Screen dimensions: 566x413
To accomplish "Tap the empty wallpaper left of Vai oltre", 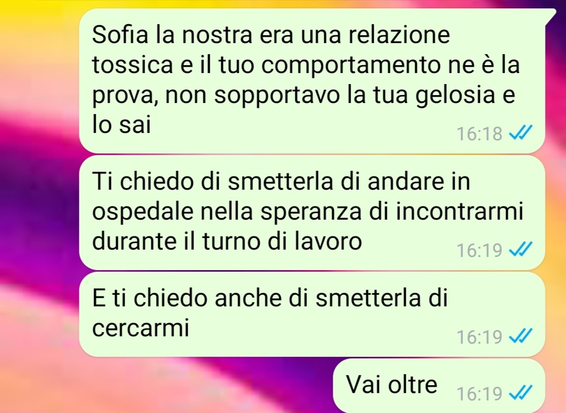I will pyautogui.click(x=202, y=386).
